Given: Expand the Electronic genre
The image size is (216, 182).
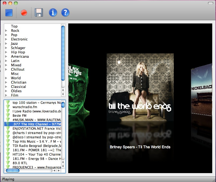Looking at the screenshot, I should [6, 39].
